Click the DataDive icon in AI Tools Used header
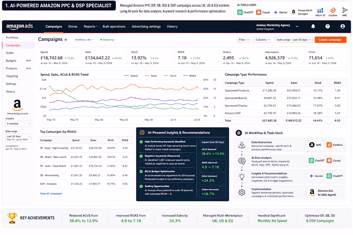 pyautogui.click(x=333, y=10)
